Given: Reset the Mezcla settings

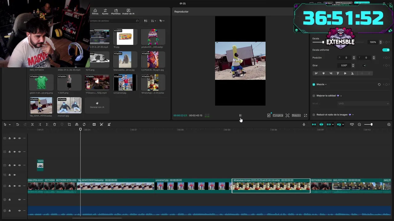Looking at the screenshot, I should click(379, 84).
